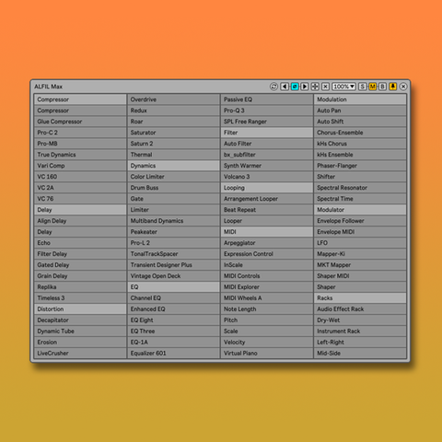Select the Distortion category header

(x=80, y=309)
